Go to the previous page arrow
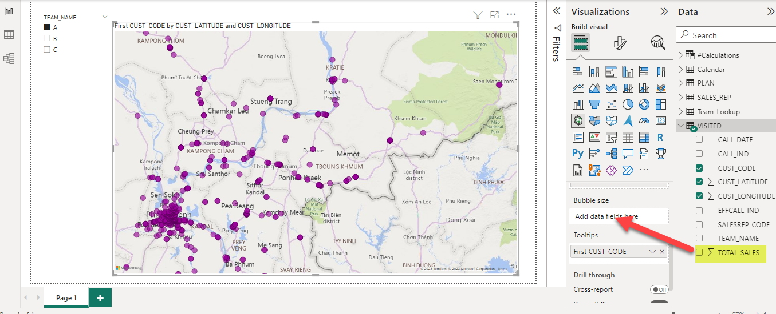Screen dimensions: 776x314 click(25, 297)
